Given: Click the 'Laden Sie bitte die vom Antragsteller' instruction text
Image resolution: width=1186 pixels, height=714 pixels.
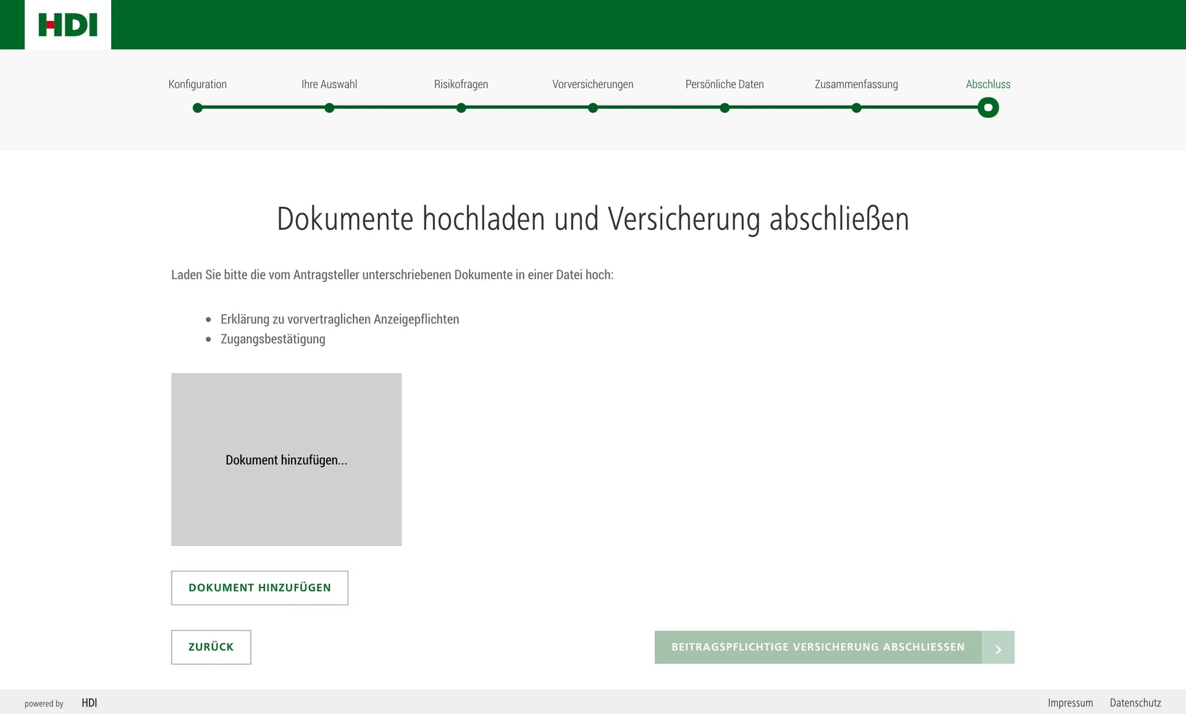Looking at the screenshot, I should [x=392, y=275].
